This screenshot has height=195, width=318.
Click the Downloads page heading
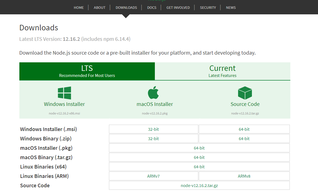(x=39, y=28)
